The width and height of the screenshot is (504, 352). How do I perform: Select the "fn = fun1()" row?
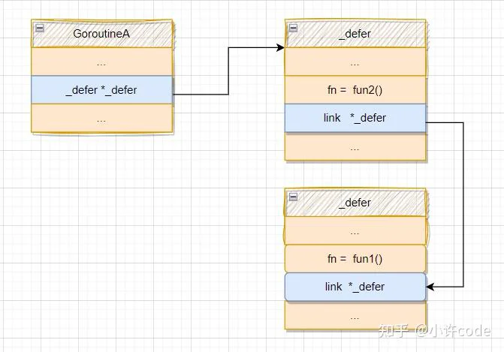[x=355, y=259]
